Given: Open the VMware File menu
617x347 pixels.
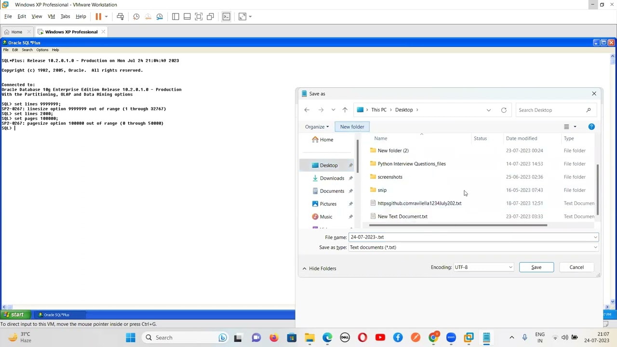Looking at the screenshot, I should pyautogui.click(x=8, y=16).
